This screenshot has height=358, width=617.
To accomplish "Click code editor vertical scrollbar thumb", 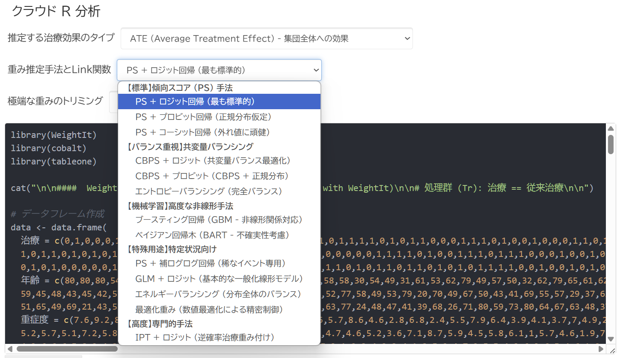I will [611, 144].
